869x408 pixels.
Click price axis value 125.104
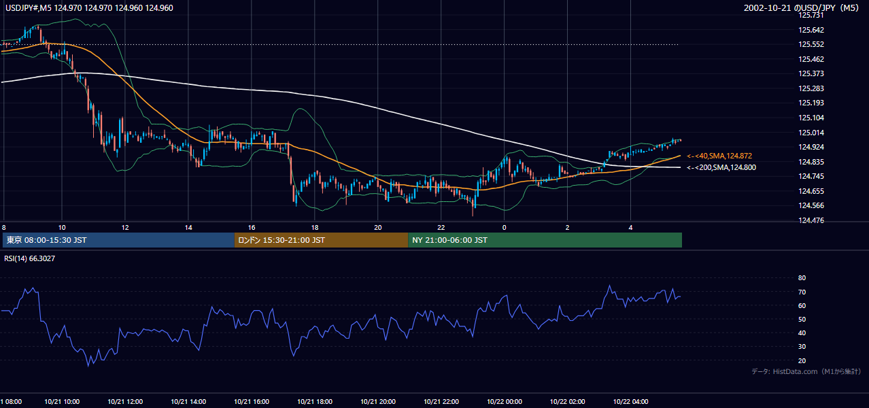coord(811,118)
